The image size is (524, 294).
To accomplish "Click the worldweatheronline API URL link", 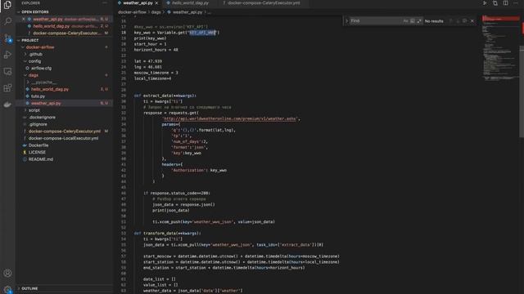I will (x=230, y=118).
